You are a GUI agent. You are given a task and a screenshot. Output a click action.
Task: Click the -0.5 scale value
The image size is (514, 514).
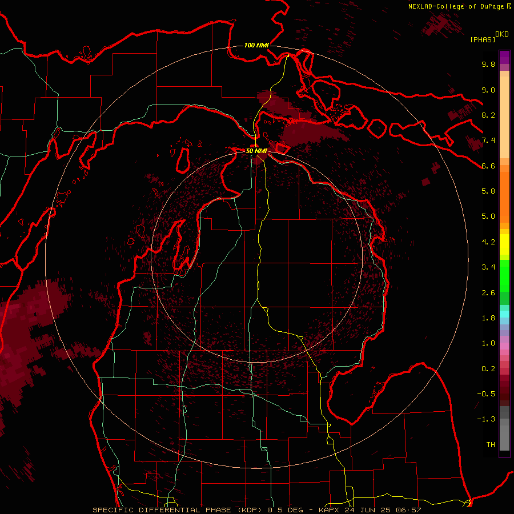click(486, 394)
